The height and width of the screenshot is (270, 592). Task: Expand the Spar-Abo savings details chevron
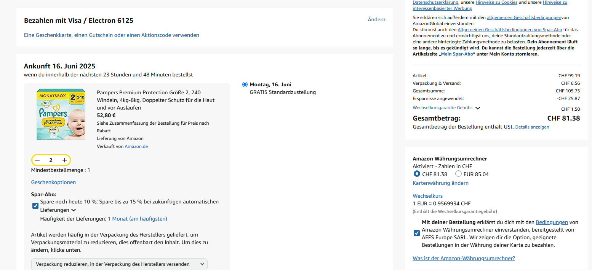74,210
